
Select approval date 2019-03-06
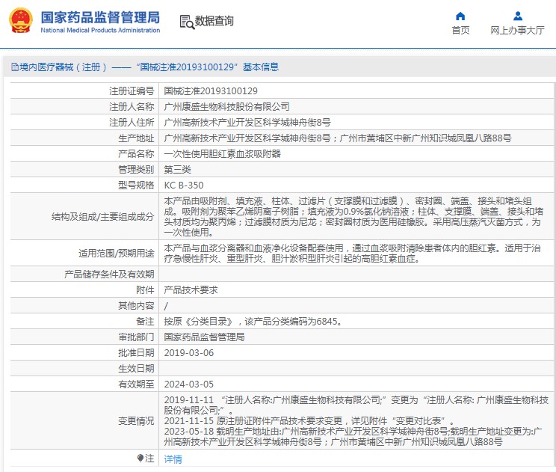coord(189,353)
